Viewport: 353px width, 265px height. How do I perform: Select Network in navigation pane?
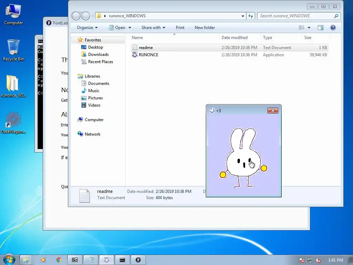click(x=89, y=134)
